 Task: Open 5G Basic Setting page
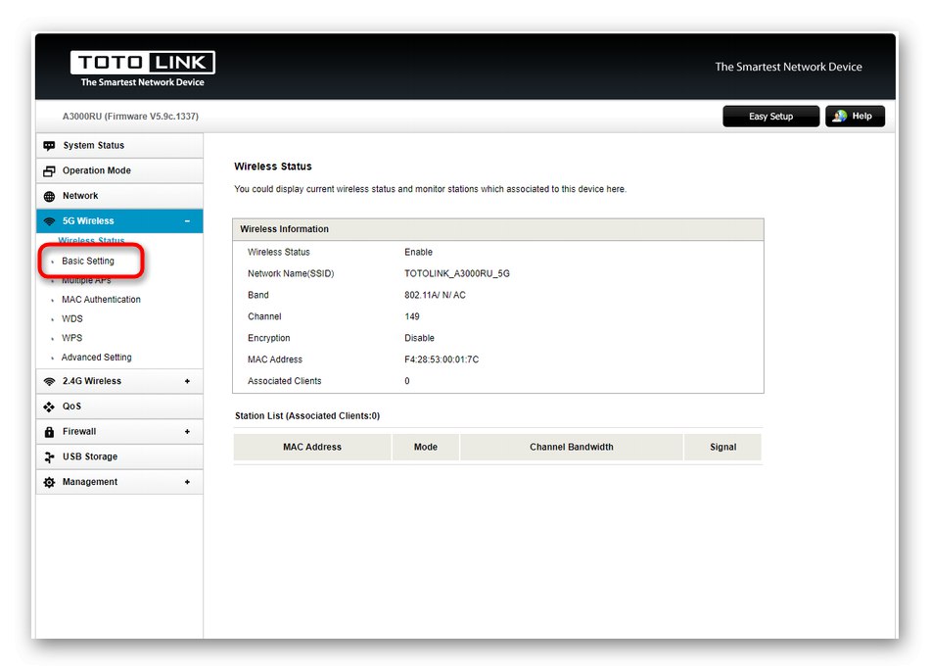coord(88,262)
